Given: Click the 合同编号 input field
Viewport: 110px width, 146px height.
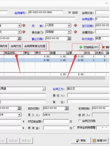Looking at the screenshot, I should pos(46,12).
